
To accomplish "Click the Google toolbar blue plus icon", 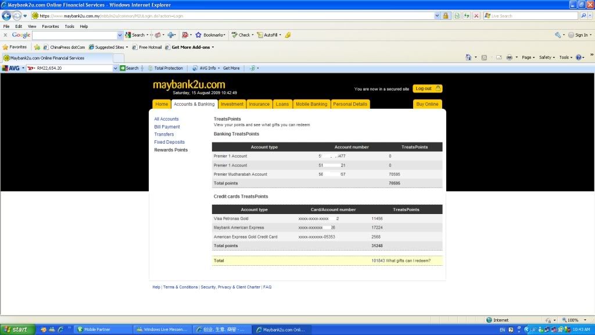I will 171,35.
